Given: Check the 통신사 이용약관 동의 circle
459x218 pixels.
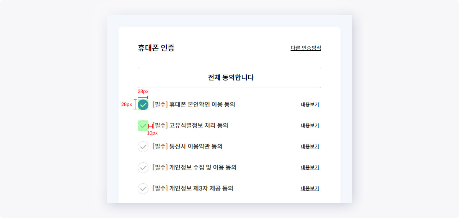Looking at the screenshot, I should pyautogui.click(x=143, y=147).
